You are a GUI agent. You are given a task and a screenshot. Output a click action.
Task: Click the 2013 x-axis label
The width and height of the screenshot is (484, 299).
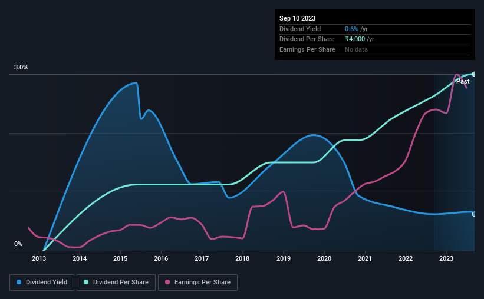(39, 258)
